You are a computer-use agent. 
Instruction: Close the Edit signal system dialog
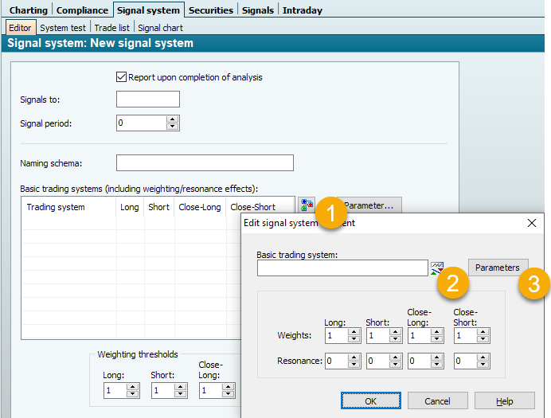pyautogui.click(x=532, y=223)
